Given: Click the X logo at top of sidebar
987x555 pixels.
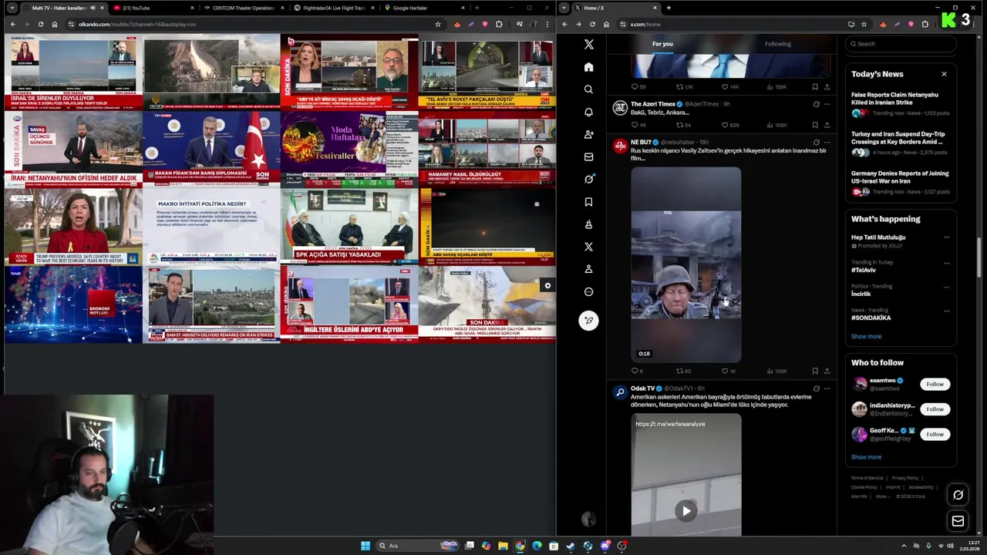Looking at the screenshot, I should [588, 45].
